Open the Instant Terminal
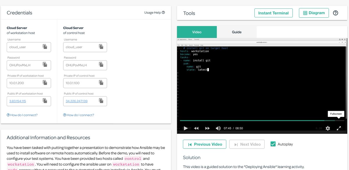 (273, 13)
